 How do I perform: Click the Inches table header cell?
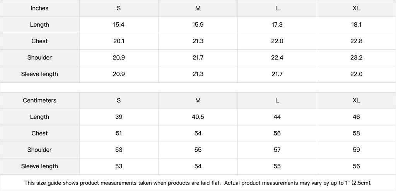[x=39, y=8]
